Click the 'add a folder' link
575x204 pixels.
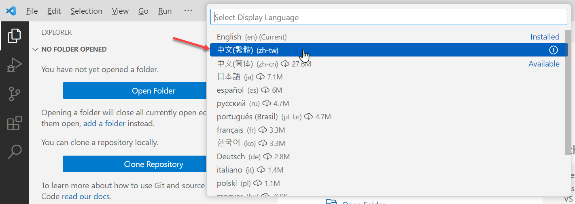pos(104,123)
